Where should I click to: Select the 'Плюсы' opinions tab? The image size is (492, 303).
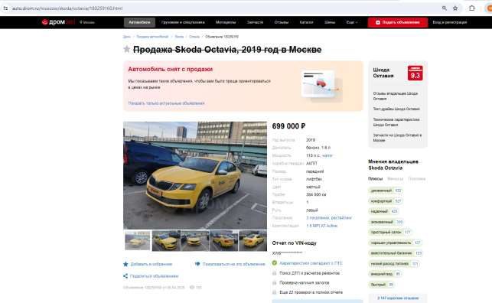click(375, 178)
